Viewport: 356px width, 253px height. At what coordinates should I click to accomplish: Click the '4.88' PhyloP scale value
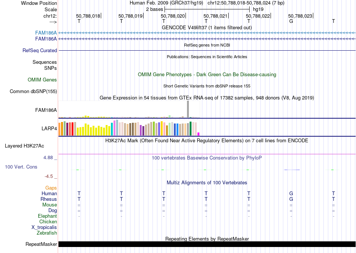tap(48, 157)
